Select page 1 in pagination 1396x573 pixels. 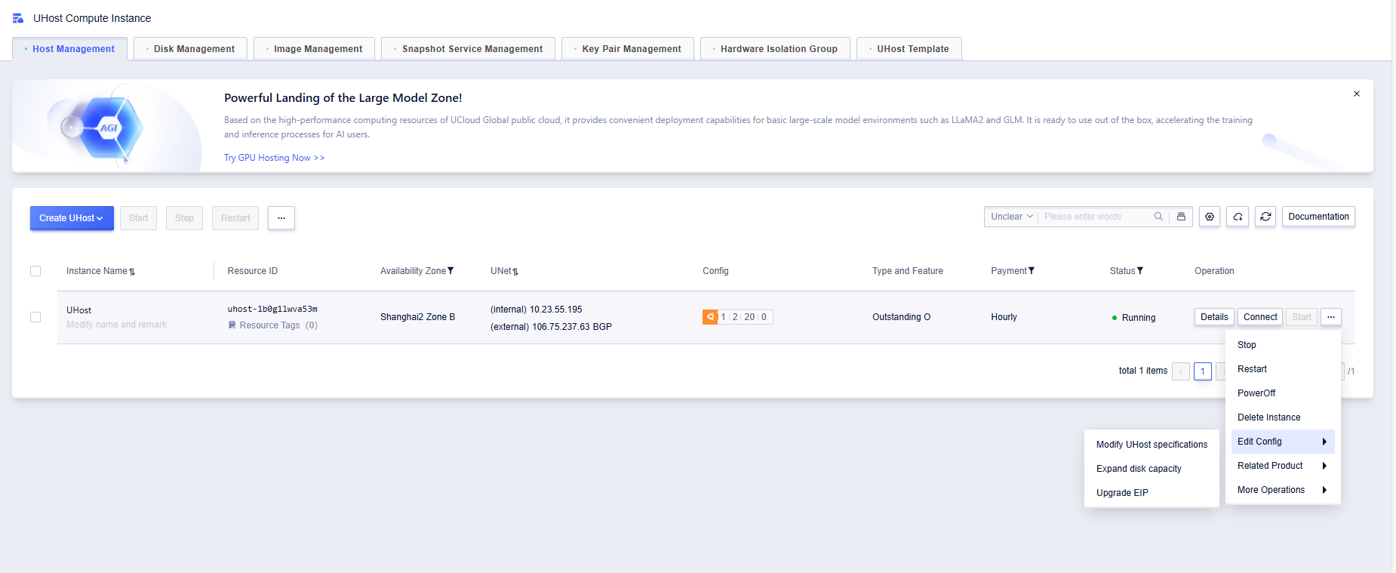1203,371
